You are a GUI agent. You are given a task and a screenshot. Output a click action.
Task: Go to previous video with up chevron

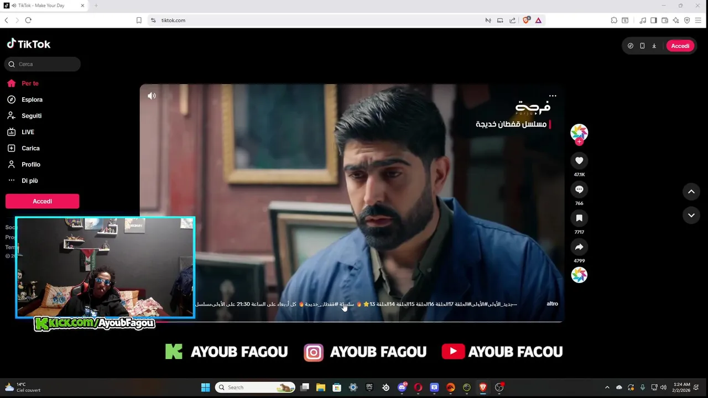691,192
